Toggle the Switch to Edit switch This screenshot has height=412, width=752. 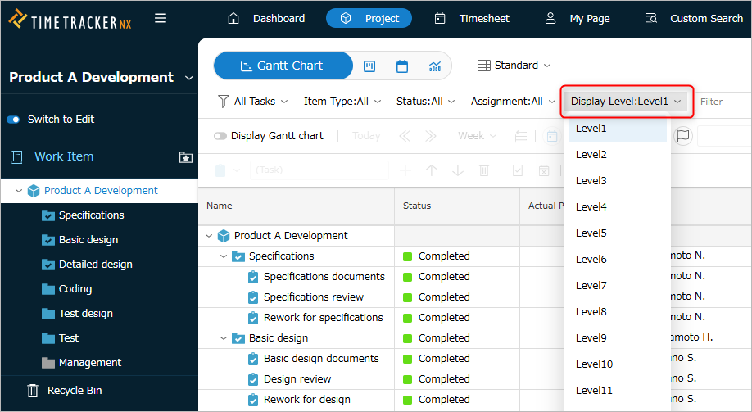point(13,120)
